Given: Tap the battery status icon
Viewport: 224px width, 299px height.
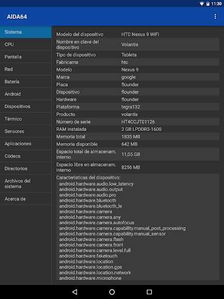Looking at the screenshot, I should tap(208, 4).
